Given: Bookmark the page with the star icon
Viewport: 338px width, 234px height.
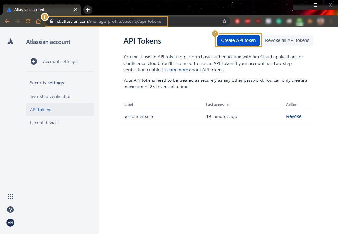Looking at the screenshot, I should (x=224, y=21).
